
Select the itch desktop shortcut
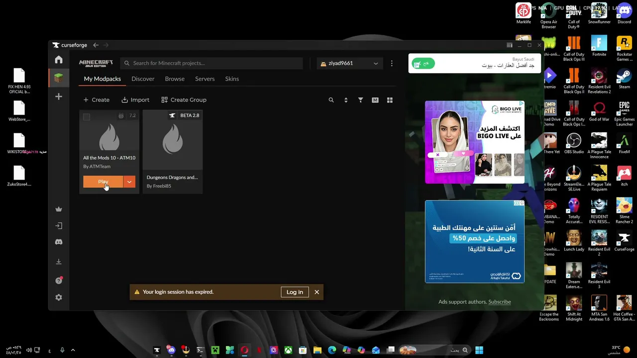point(624,177)
